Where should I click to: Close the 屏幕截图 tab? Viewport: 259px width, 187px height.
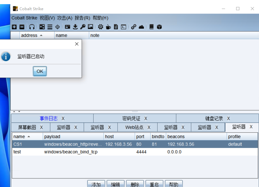tap(42, 127)
